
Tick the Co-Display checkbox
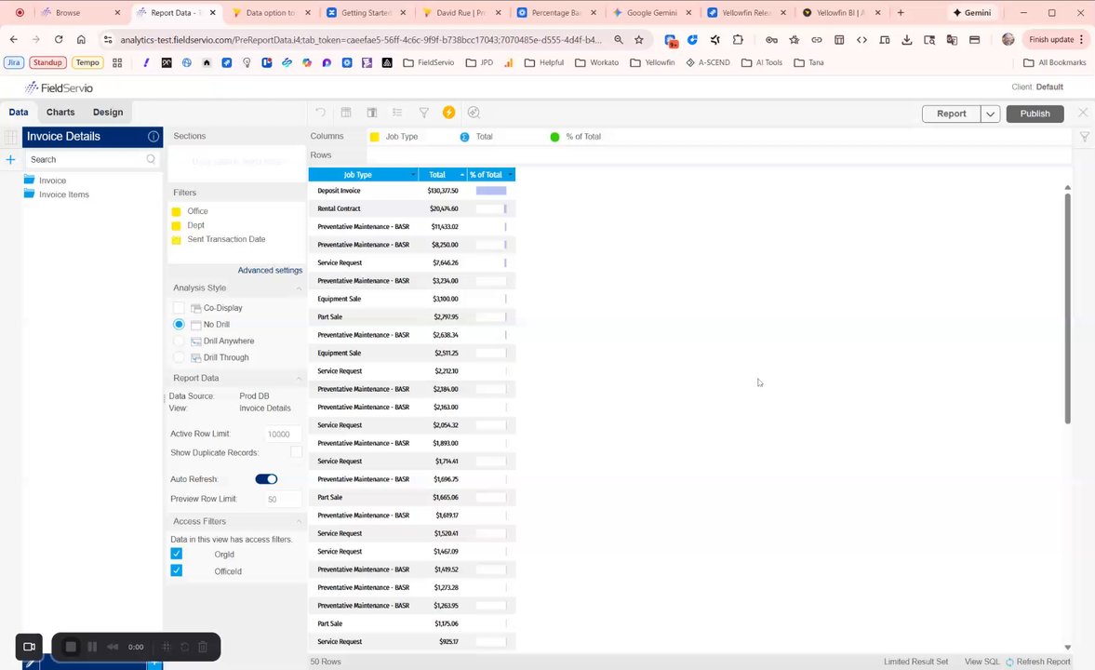[x=179, y=307]
